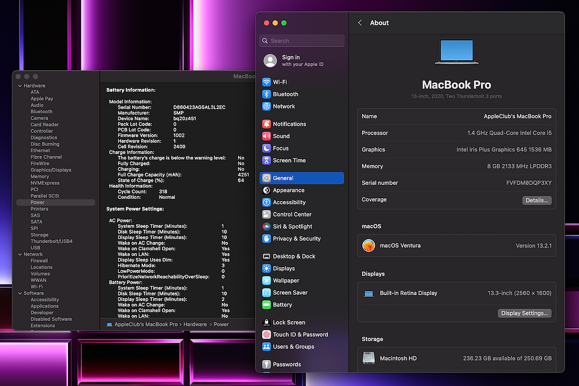
Task: Open Notifications bell icon
Action: 266,125
